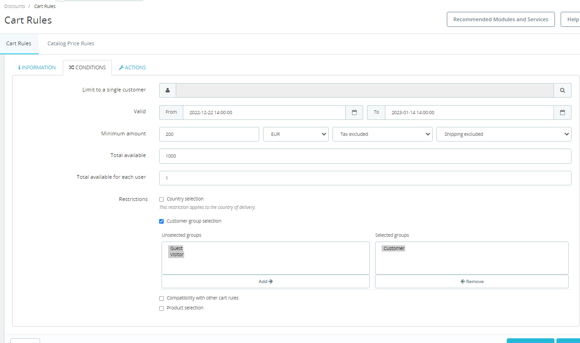Select Customer in selected groups
This screenshot has width=580, height=343.
[394, 248]
